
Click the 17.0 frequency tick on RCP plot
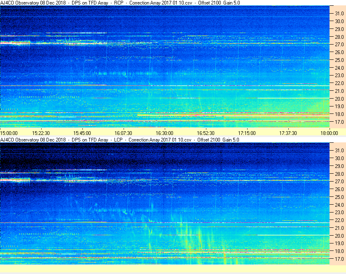339,122
